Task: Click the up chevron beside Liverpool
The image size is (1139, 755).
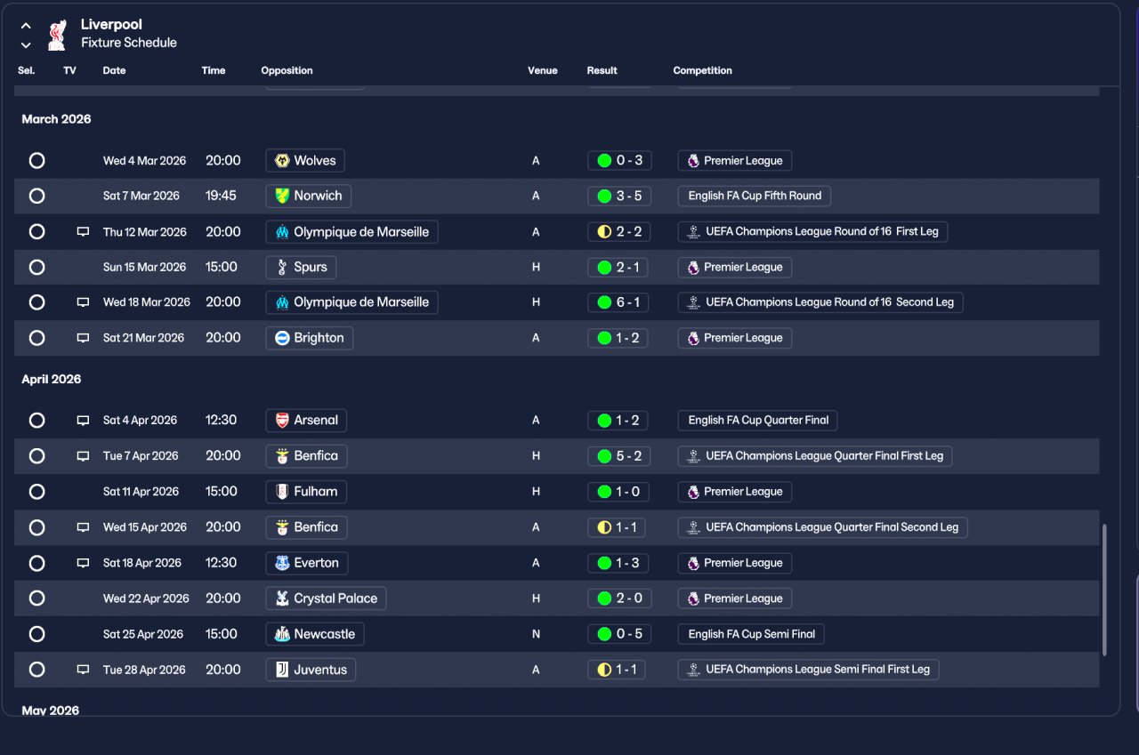Action: (x=26, y=26)
